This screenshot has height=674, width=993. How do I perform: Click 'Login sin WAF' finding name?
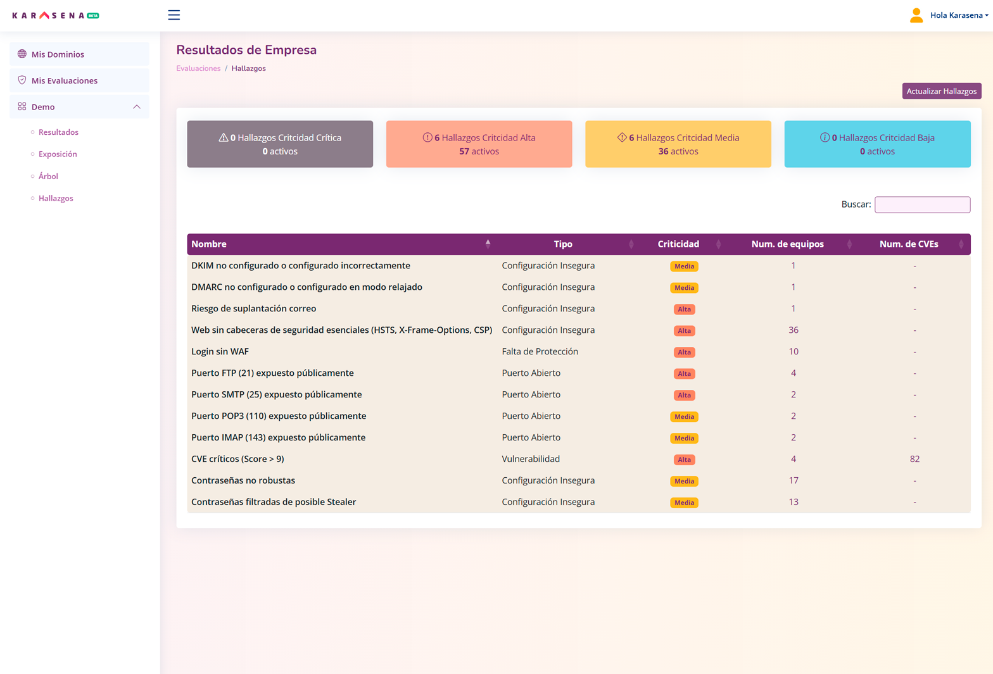click(220, 352)
